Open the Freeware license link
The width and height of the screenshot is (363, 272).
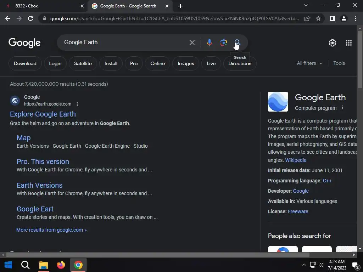coord(298,211)
